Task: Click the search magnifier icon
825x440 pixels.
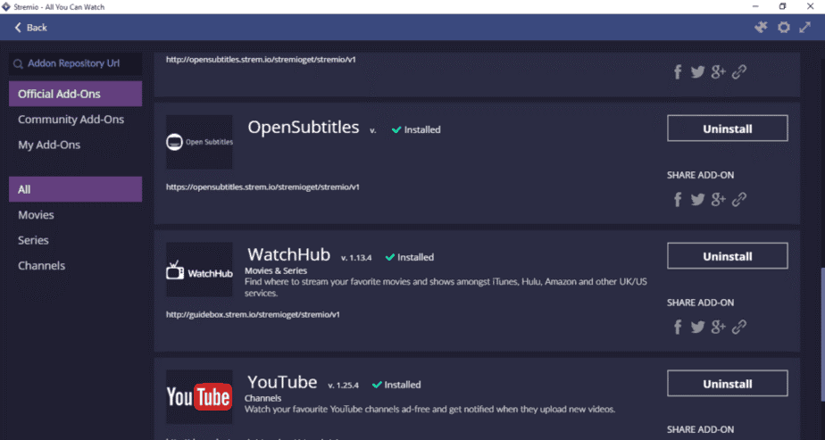Action: pyautogui.click(x=19, y=64)
